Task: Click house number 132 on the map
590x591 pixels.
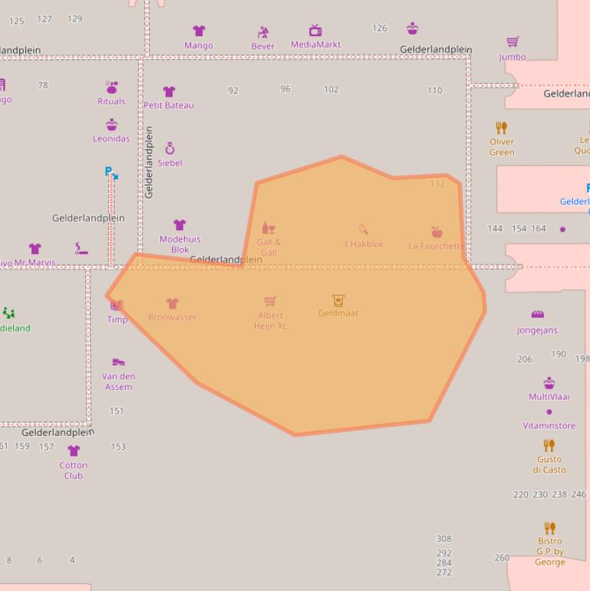Action: (x=437, y=183)
